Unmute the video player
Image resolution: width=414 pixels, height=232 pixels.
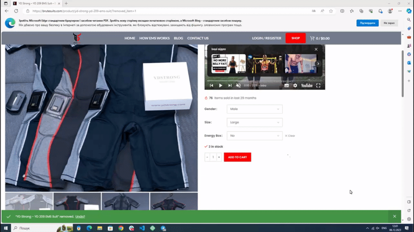click(x=238, y=85)
